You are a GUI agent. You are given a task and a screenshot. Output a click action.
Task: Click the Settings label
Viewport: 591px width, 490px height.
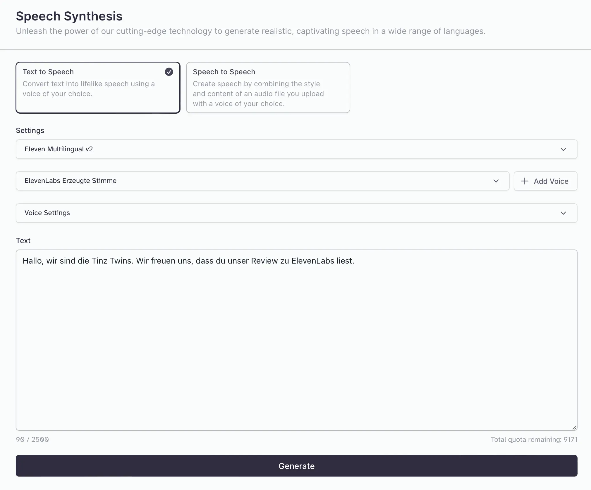(30, 130)
